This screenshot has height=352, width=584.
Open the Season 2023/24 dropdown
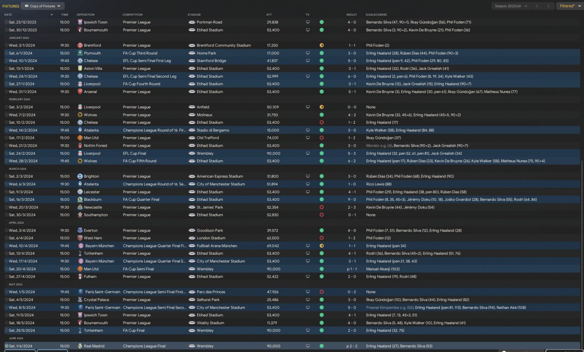[511, 6]
